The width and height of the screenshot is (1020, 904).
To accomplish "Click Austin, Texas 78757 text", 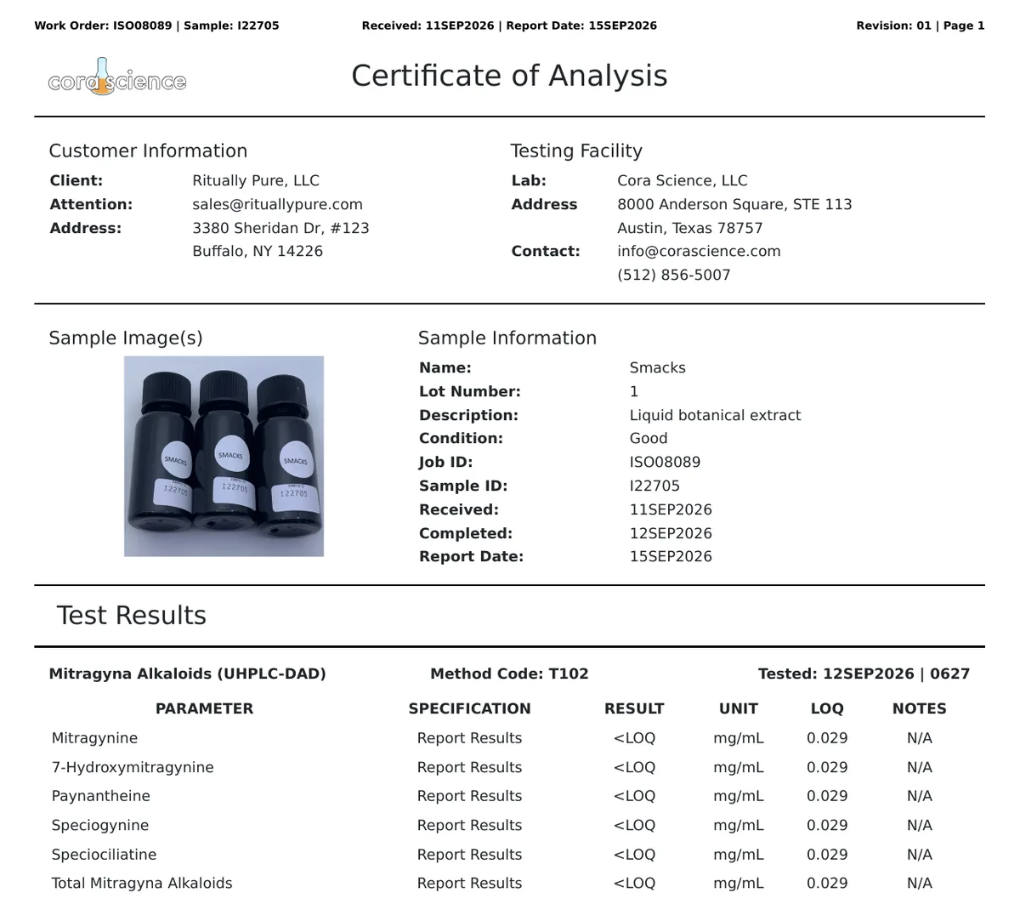I will click(690, 228).
